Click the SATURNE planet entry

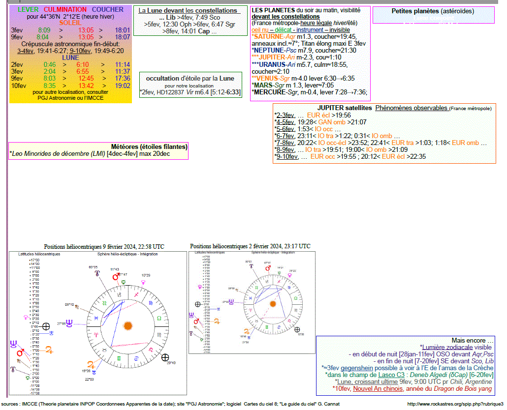[309, 40]
